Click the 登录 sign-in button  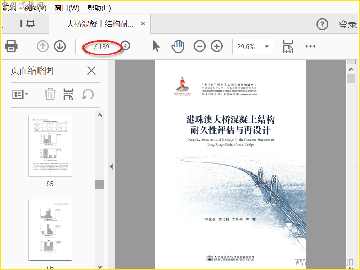[347, 24]
